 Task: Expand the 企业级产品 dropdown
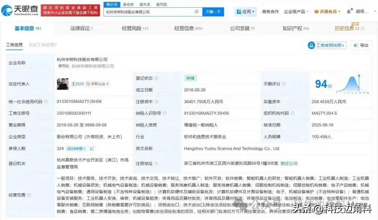pyautogui.click(x=296, y=12)
